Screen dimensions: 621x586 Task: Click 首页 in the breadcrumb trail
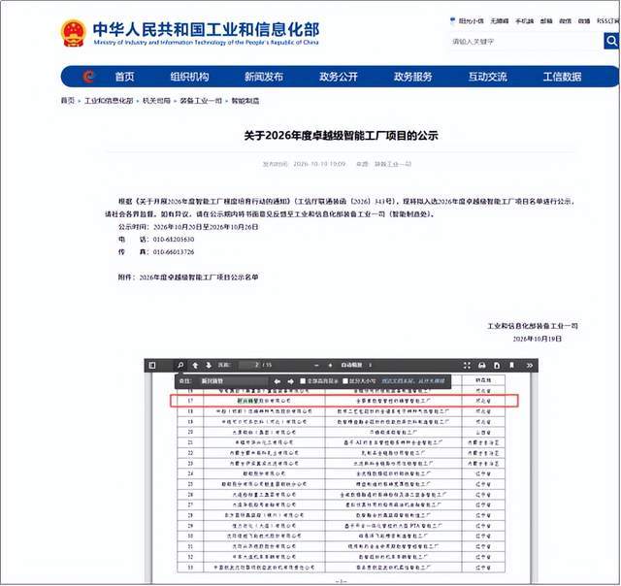[67, 101]
